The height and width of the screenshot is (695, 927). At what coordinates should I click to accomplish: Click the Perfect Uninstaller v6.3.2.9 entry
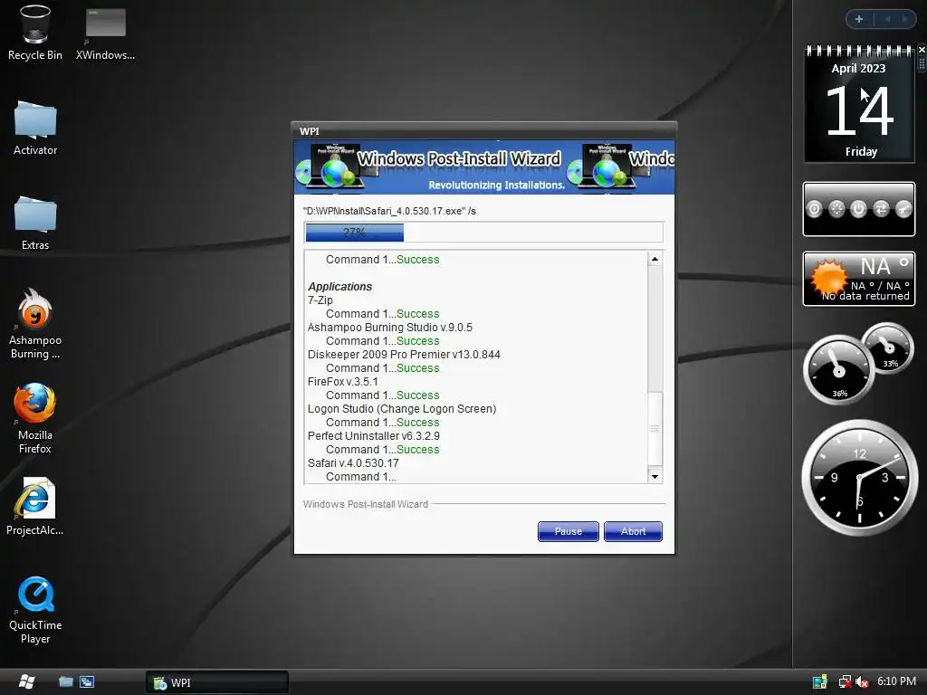(x=374, y=436)
